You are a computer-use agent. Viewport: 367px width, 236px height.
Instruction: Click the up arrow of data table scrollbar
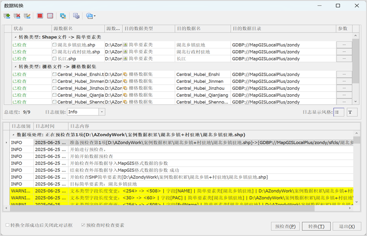(x=355, y=35)
